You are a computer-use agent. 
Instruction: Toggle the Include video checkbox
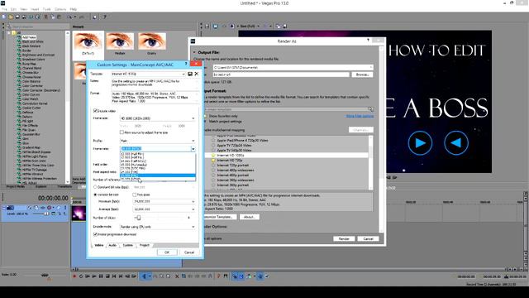tap(95, 110)
